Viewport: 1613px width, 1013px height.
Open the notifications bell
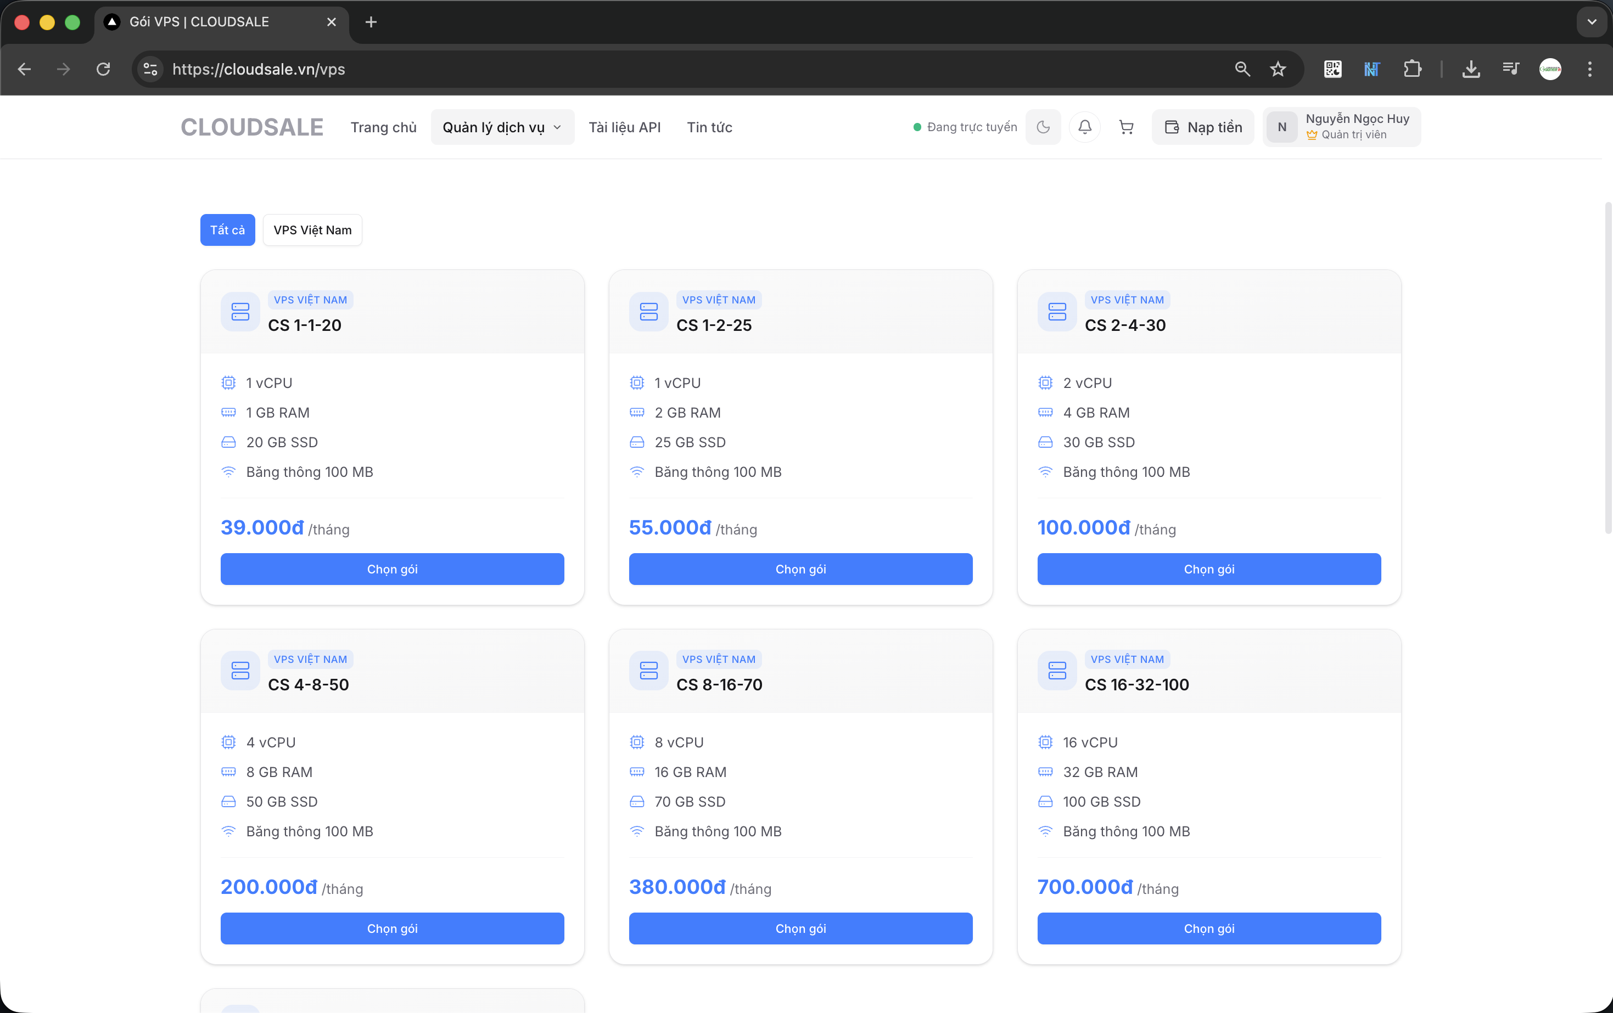click(1084, 127)
